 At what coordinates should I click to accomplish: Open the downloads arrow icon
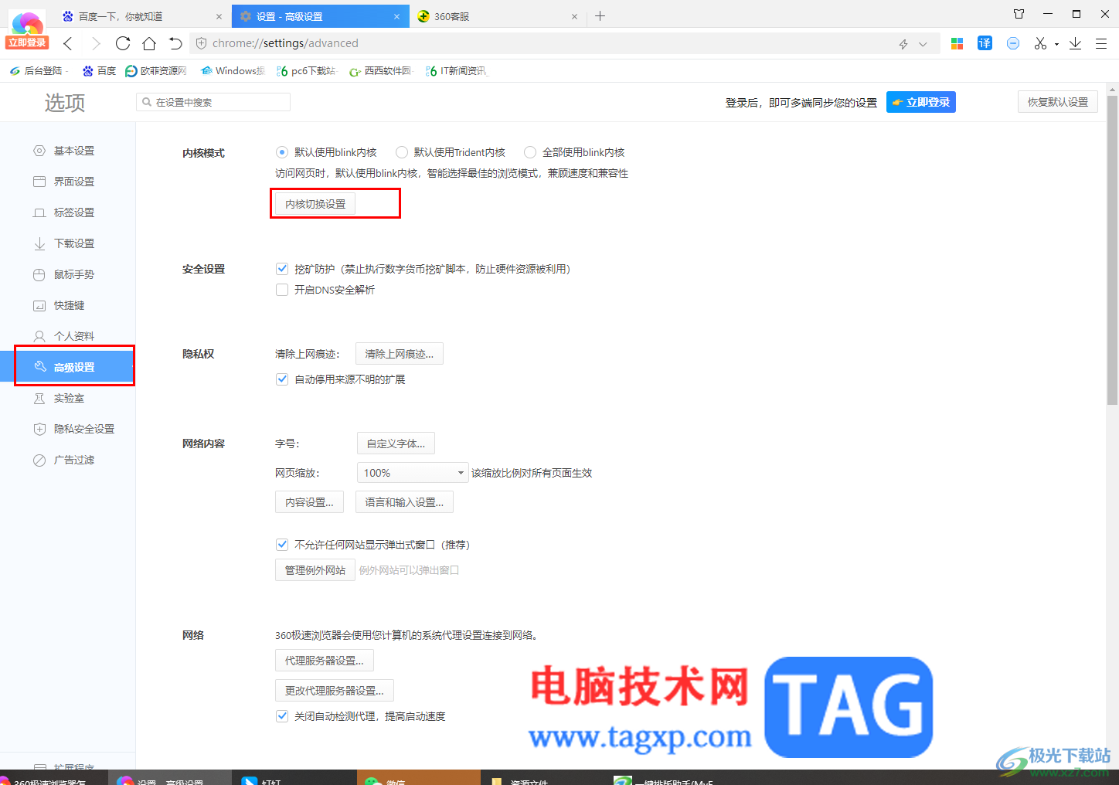pos(1075,43)
